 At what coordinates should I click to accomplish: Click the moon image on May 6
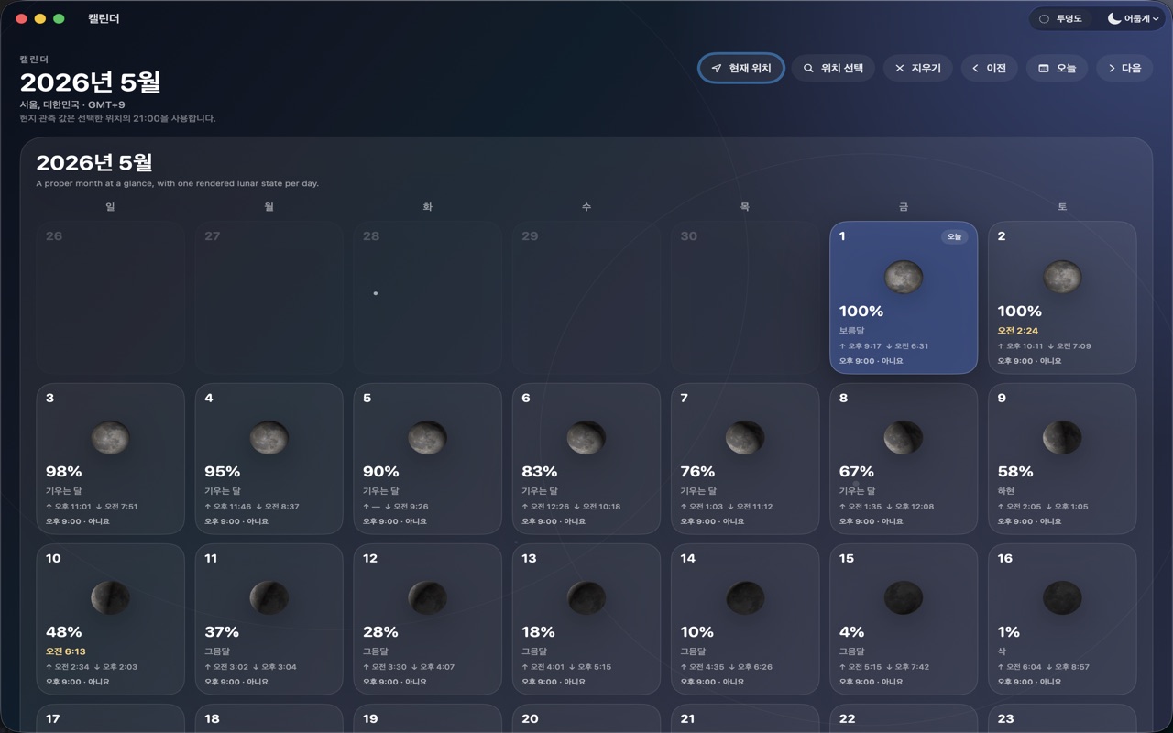click(586, 438)
